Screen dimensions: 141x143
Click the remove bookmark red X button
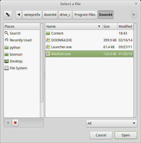click(15, 123)
